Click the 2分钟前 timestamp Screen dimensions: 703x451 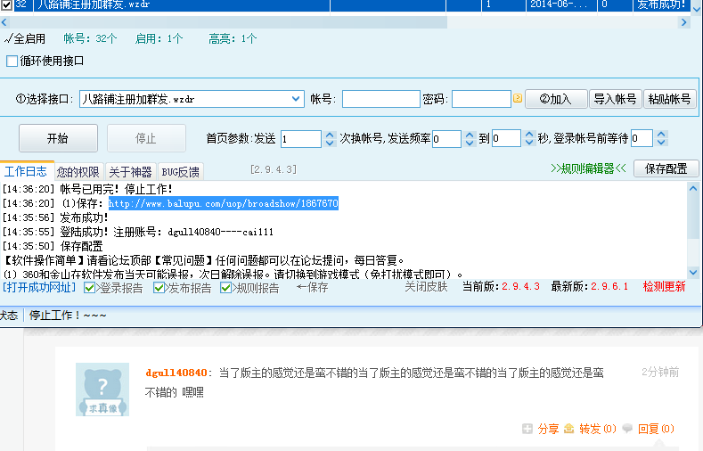[660, 372]
